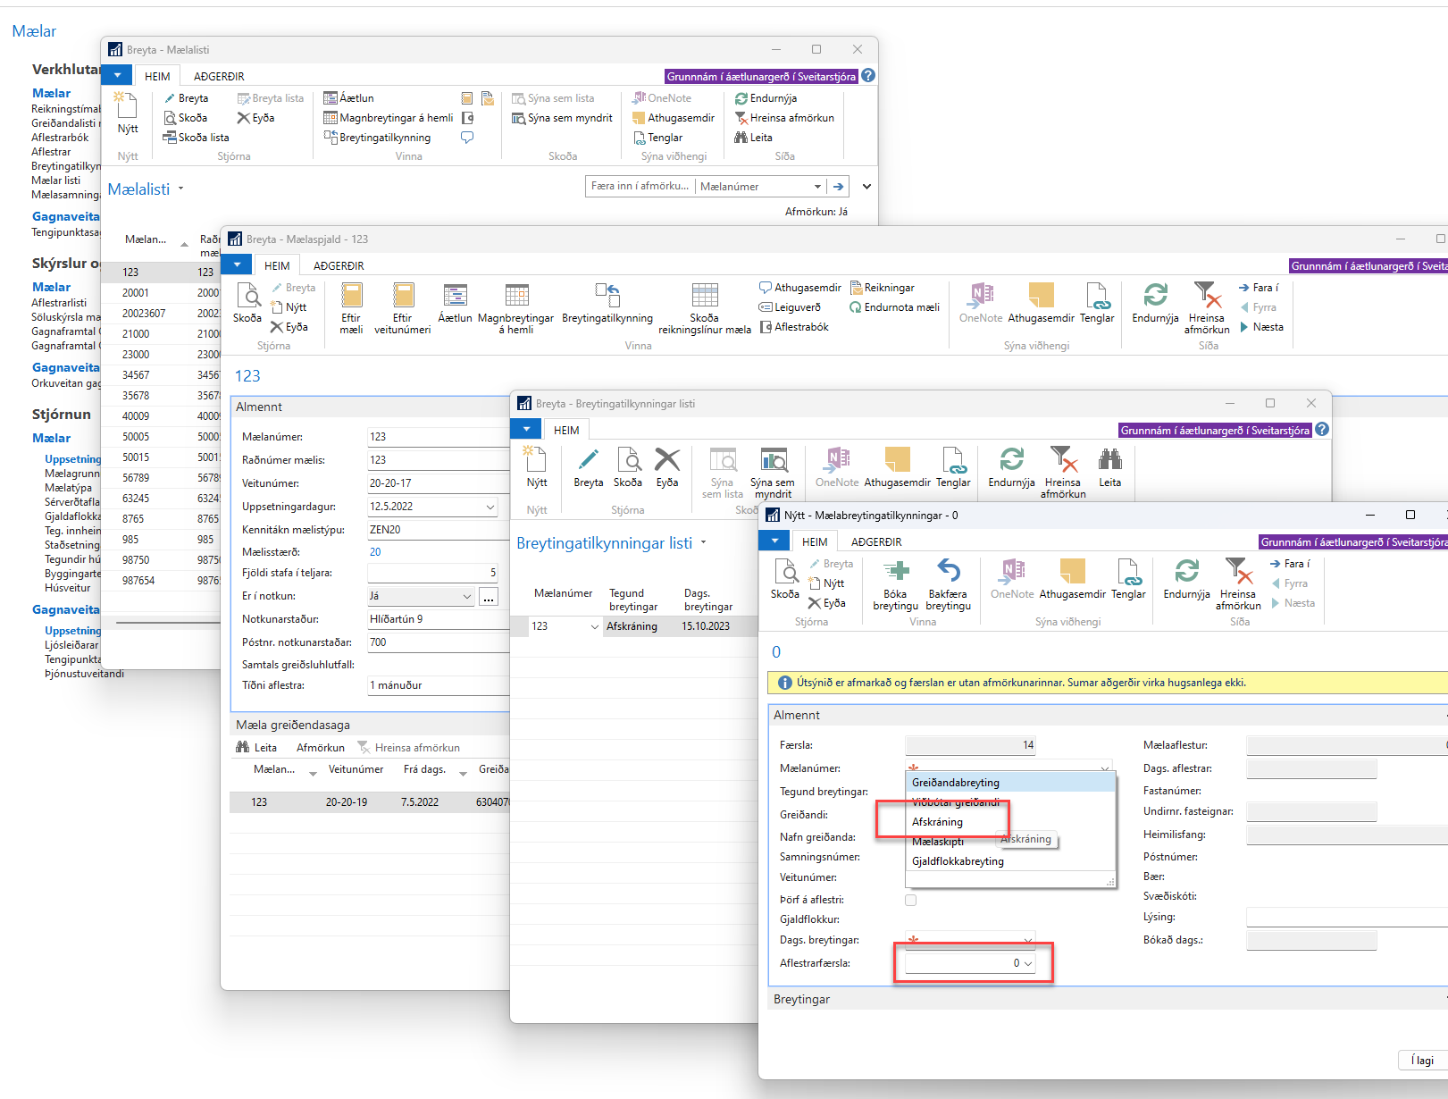
Task: Click the Bakfæra breytingu undo icon
Action: 948,572
